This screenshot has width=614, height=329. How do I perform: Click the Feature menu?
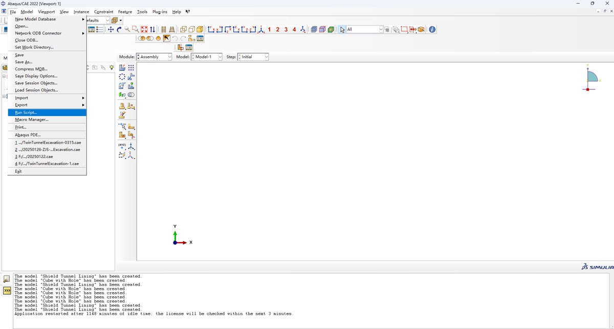point(125,12)
